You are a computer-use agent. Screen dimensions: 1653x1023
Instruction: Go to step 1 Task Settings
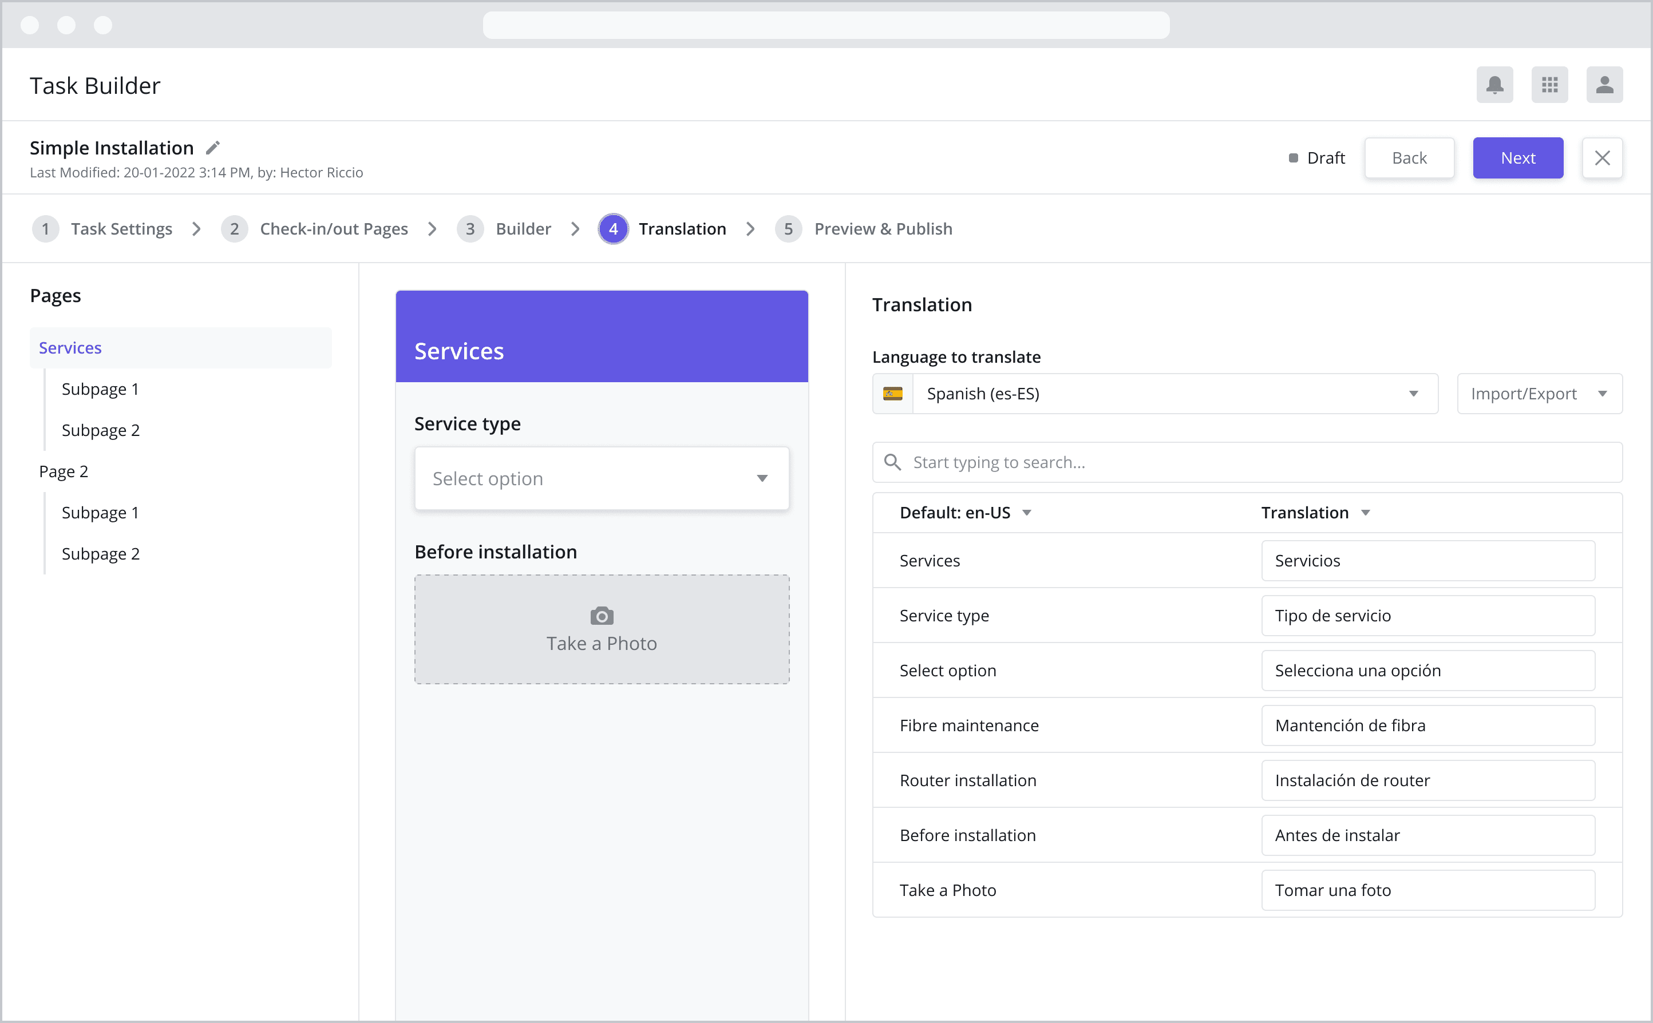tap(121, 229)
